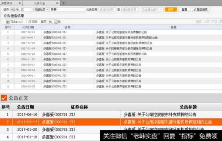Click the 公告标题 header in lower table
222x141 pixels.
pyautogui.click(x=188, y=107)
